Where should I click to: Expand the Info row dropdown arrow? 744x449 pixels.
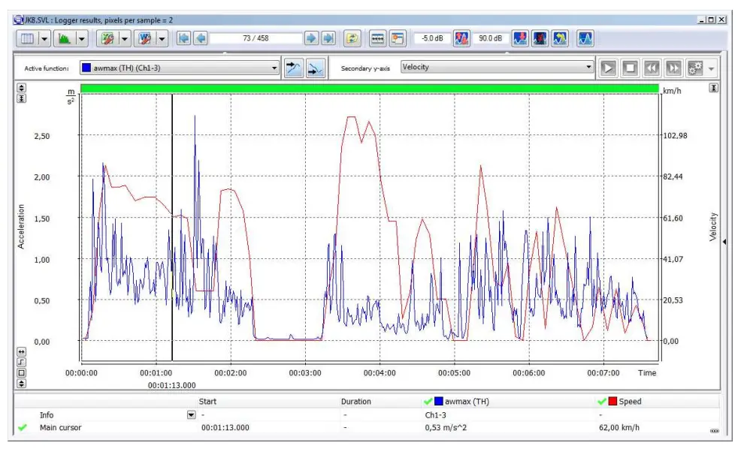(x=191, y=414)
